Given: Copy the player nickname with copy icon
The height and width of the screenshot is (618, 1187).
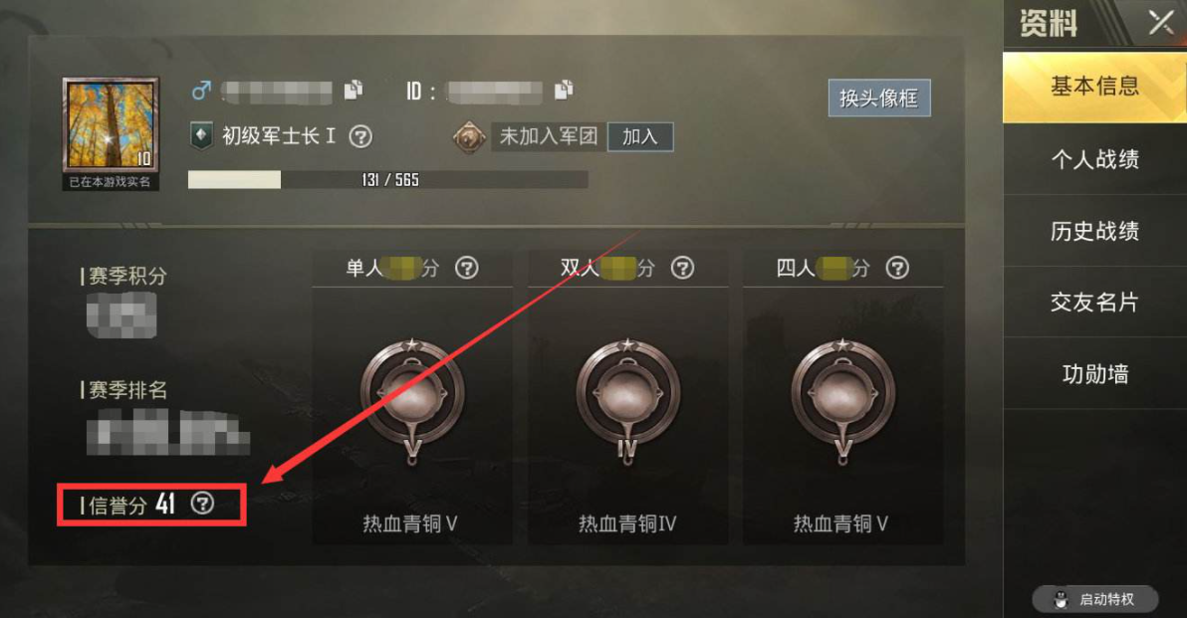Looking at the screenshot, I should pos(354,90).
